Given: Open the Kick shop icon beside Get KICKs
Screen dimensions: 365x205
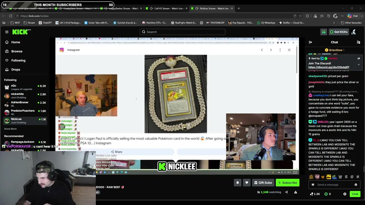Looking at the screenshot, I should [x=324, y=32].
